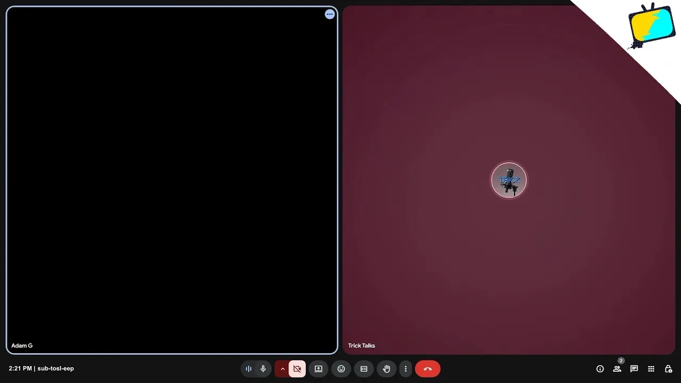Select the Trick Talks avatar
The image size is (681, 383).
pos(509,180)
